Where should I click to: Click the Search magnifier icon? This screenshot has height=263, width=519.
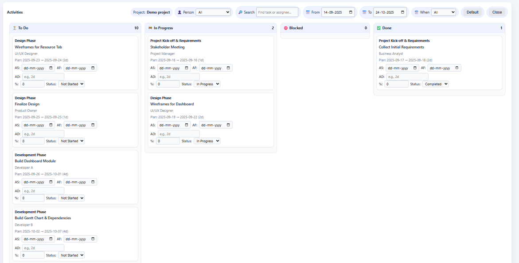(242, 12)
